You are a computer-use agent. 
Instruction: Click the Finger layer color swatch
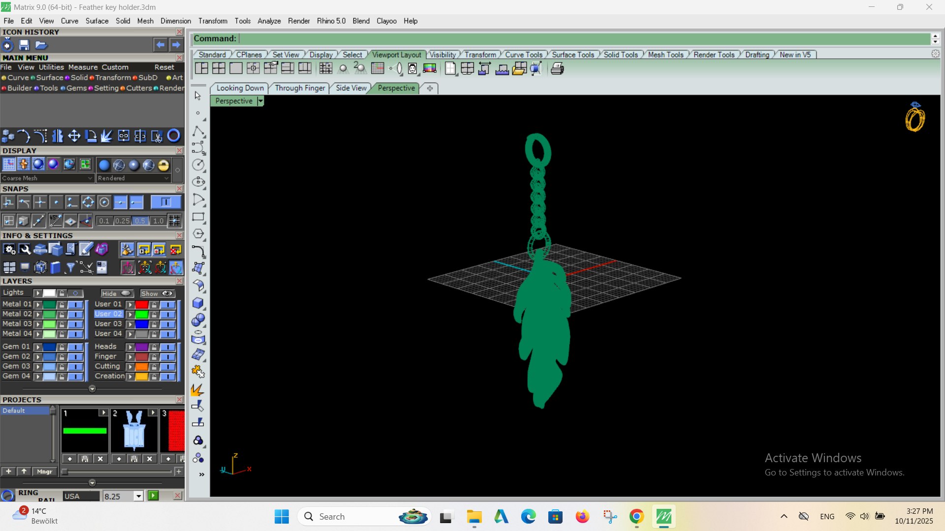coord(142,356)
